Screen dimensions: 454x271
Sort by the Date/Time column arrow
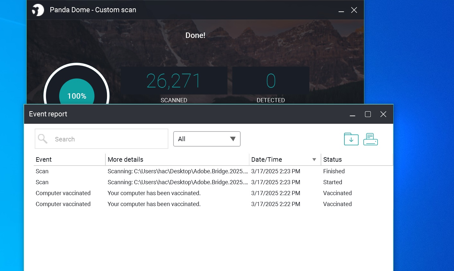tap(314, 159)
